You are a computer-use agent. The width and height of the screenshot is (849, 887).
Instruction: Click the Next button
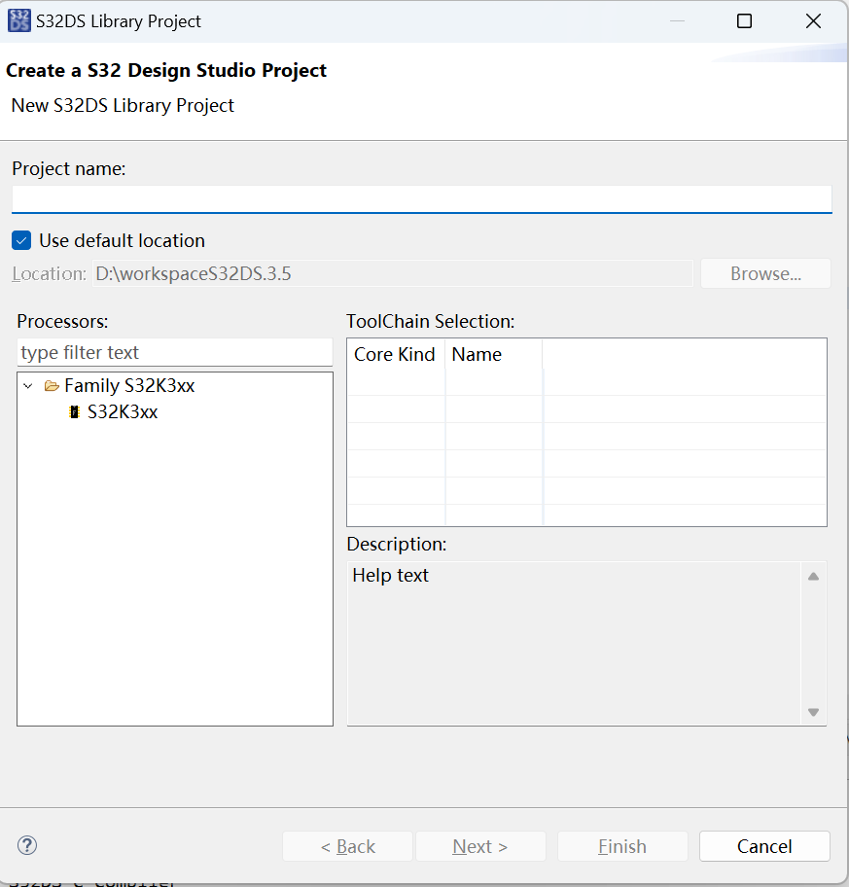[480, 846]
